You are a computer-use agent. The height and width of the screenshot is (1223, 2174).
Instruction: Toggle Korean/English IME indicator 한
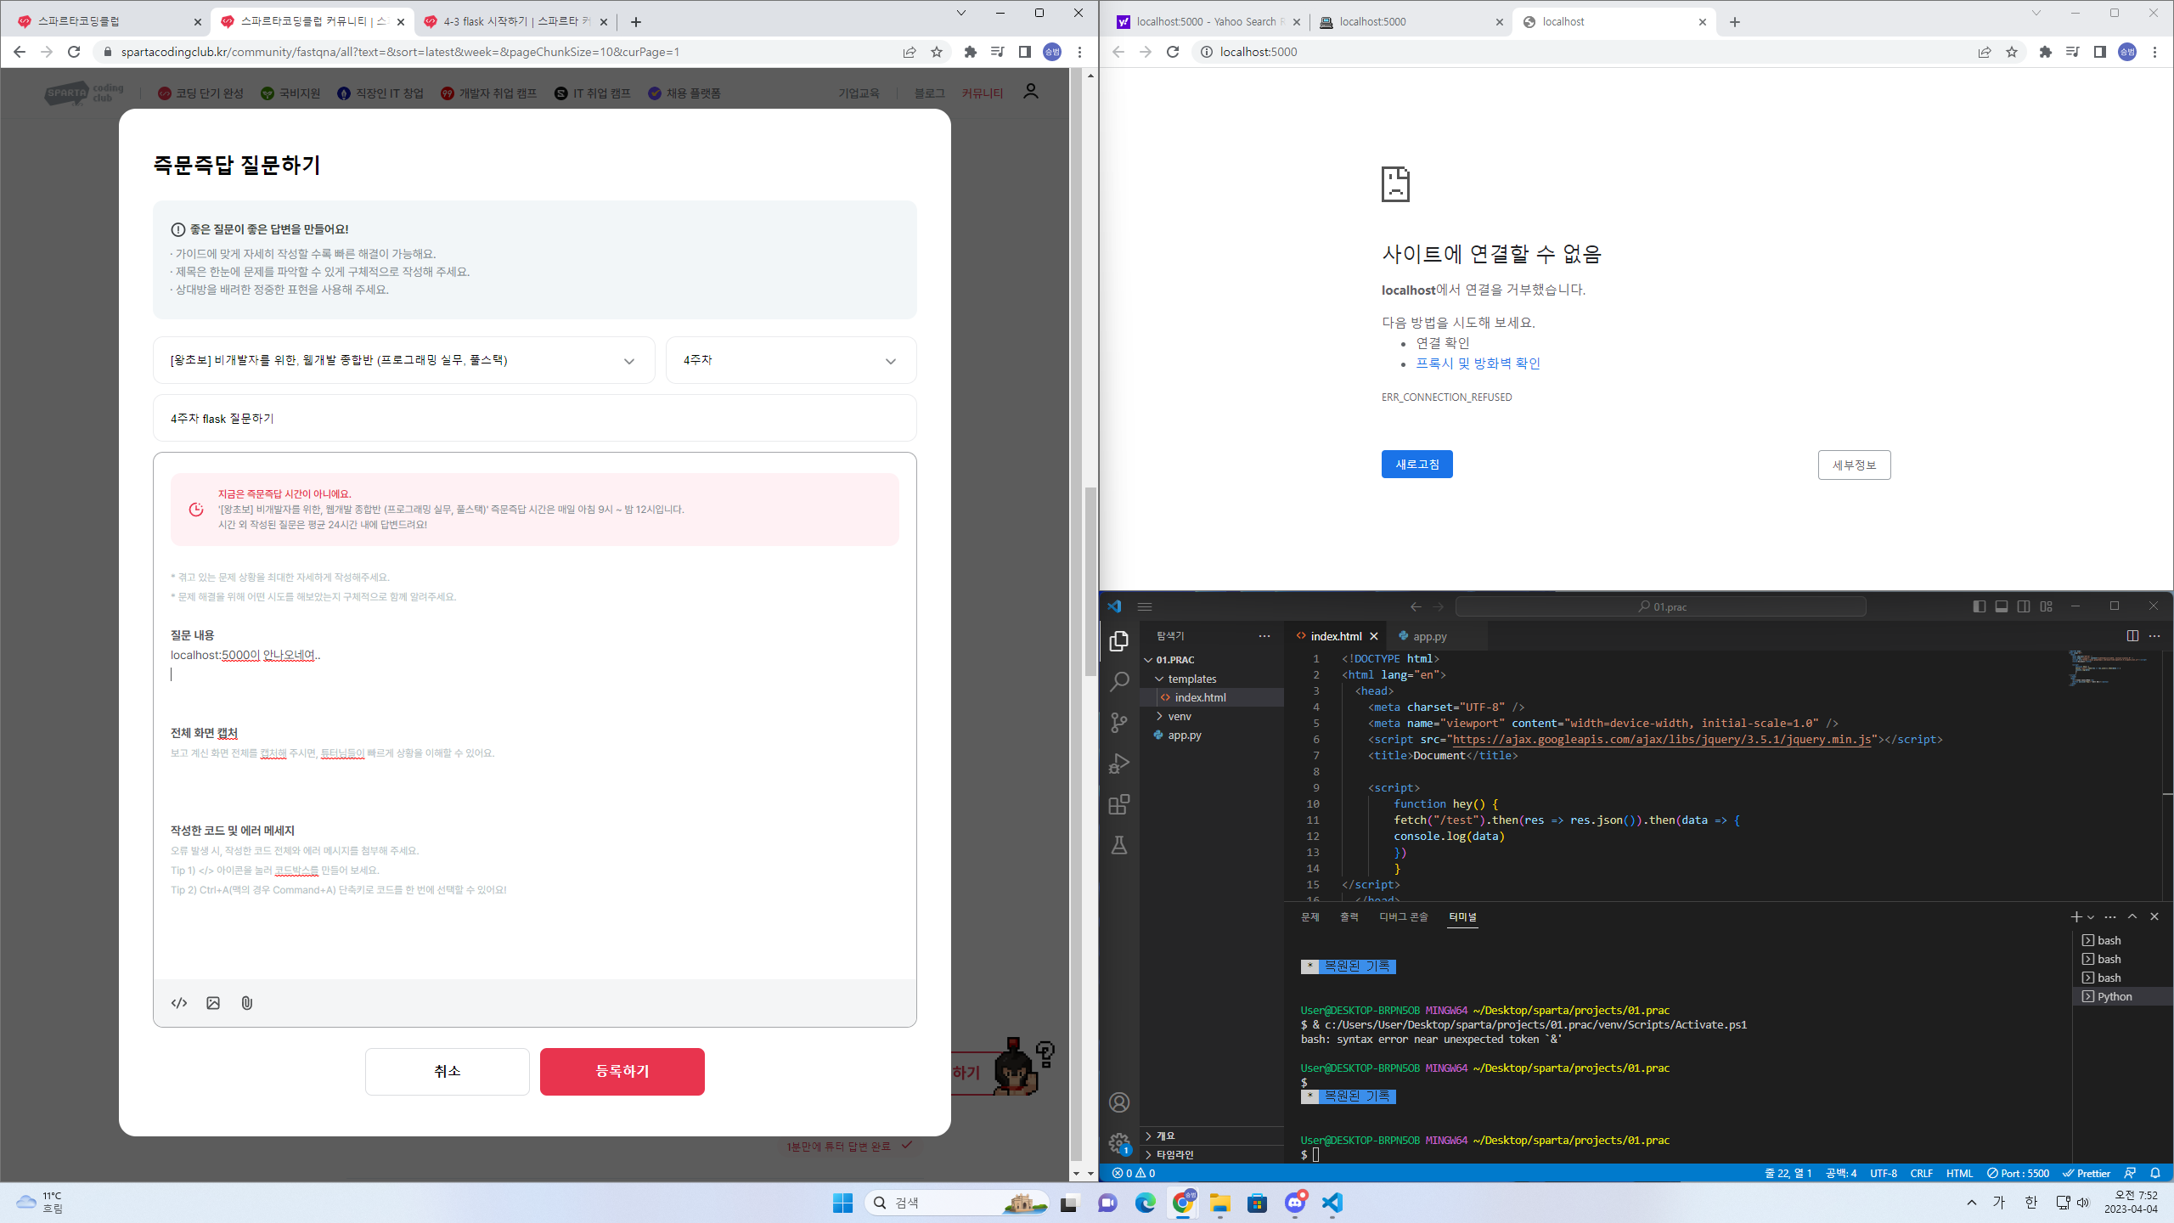click(x=2030, y=1203)
